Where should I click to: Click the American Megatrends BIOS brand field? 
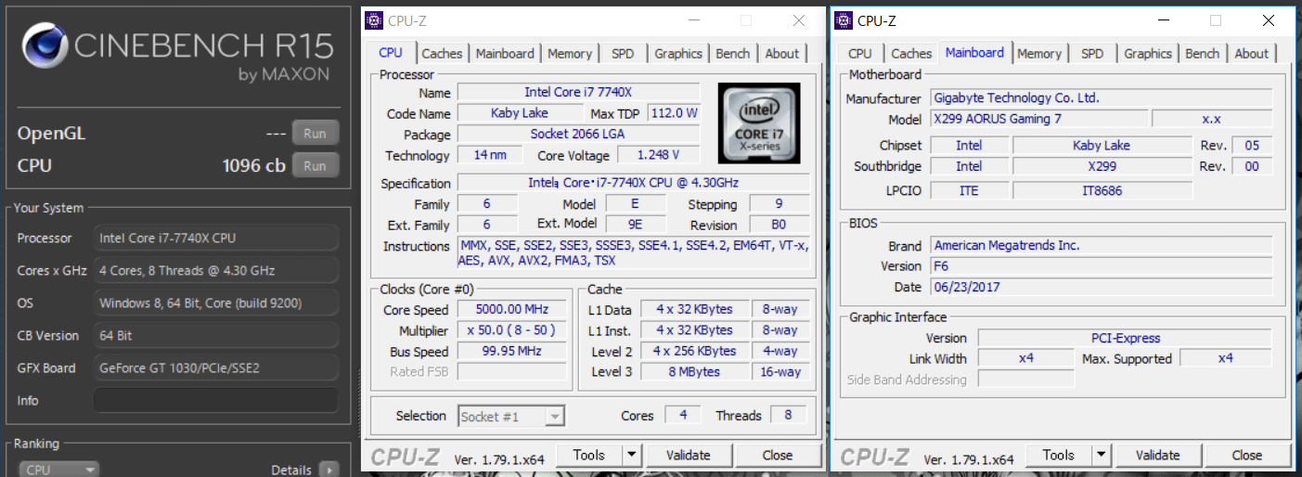(x=1101, y=246)
